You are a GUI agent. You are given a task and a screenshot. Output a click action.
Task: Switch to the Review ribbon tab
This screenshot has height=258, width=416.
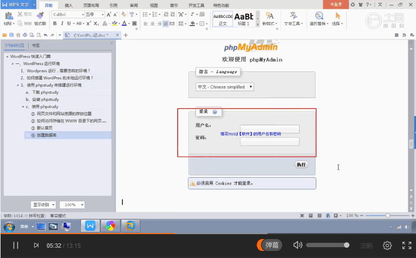[134, 5]
